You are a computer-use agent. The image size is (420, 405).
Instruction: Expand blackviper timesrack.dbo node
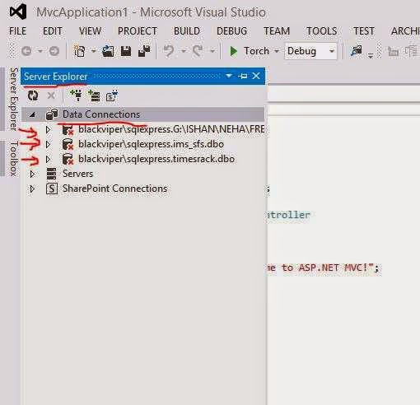click(48, 159)
